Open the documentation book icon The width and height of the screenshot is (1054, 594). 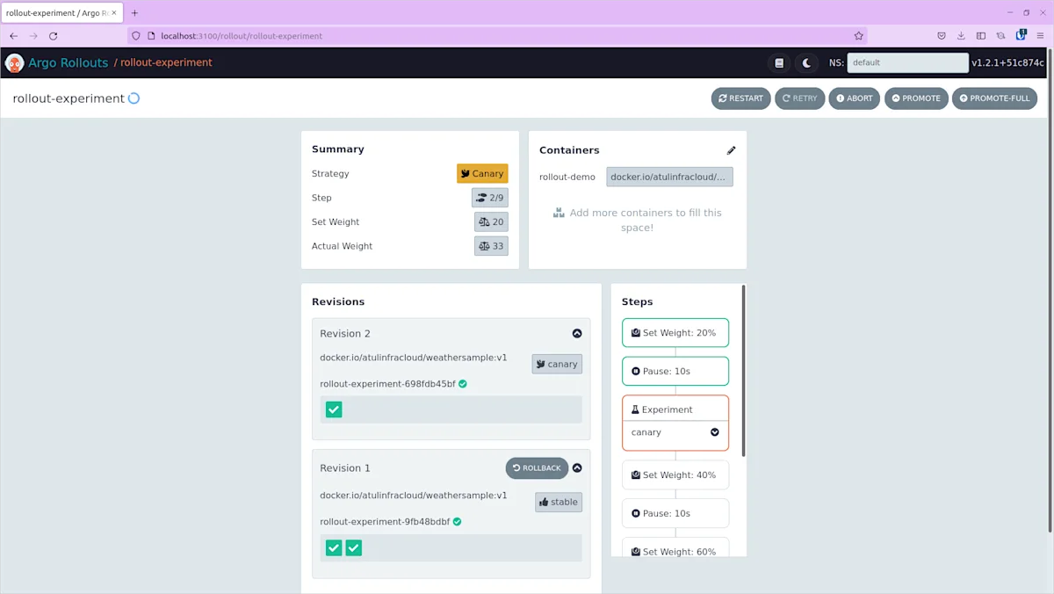click(779, 62)
